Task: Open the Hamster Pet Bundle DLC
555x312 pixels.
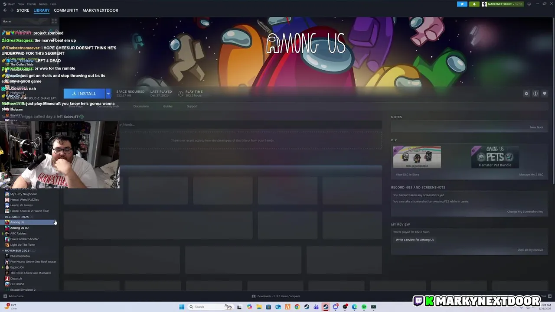Action: coord(495,157)
